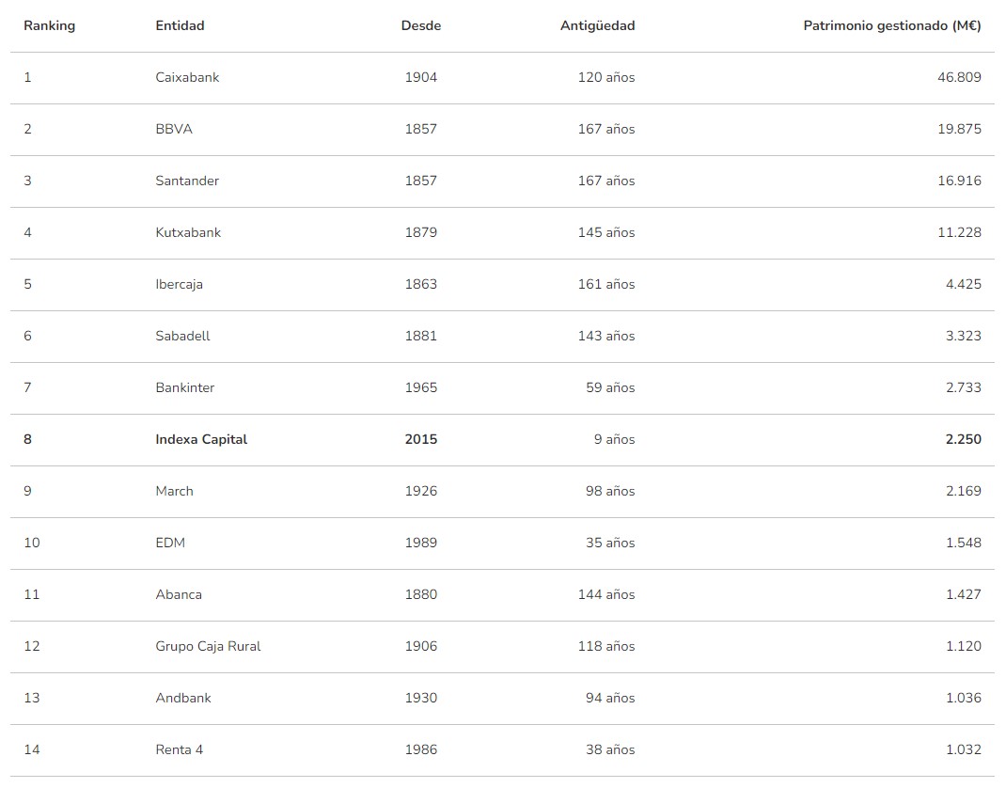This screenshot has width=1006, height=788.
Task: Click the Bankinter entity name
Action: 185,387
